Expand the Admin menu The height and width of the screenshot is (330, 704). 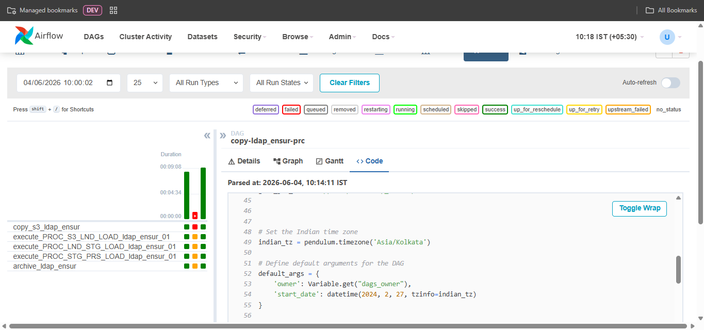342,37
